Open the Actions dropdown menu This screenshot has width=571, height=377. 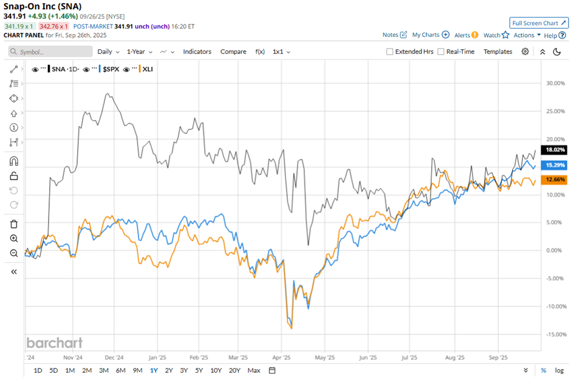pos(527,35)
